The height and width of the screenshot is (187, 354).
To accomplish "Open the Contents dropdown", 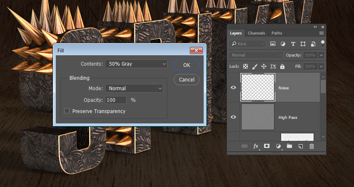I will point(136,64).
